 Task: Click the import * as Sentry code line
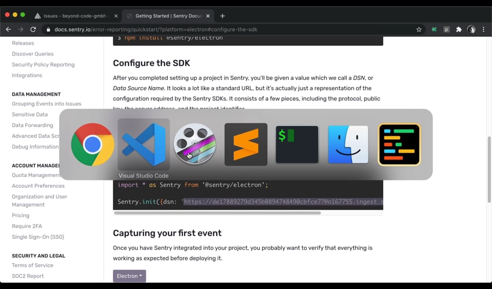[x=193, y=185]
